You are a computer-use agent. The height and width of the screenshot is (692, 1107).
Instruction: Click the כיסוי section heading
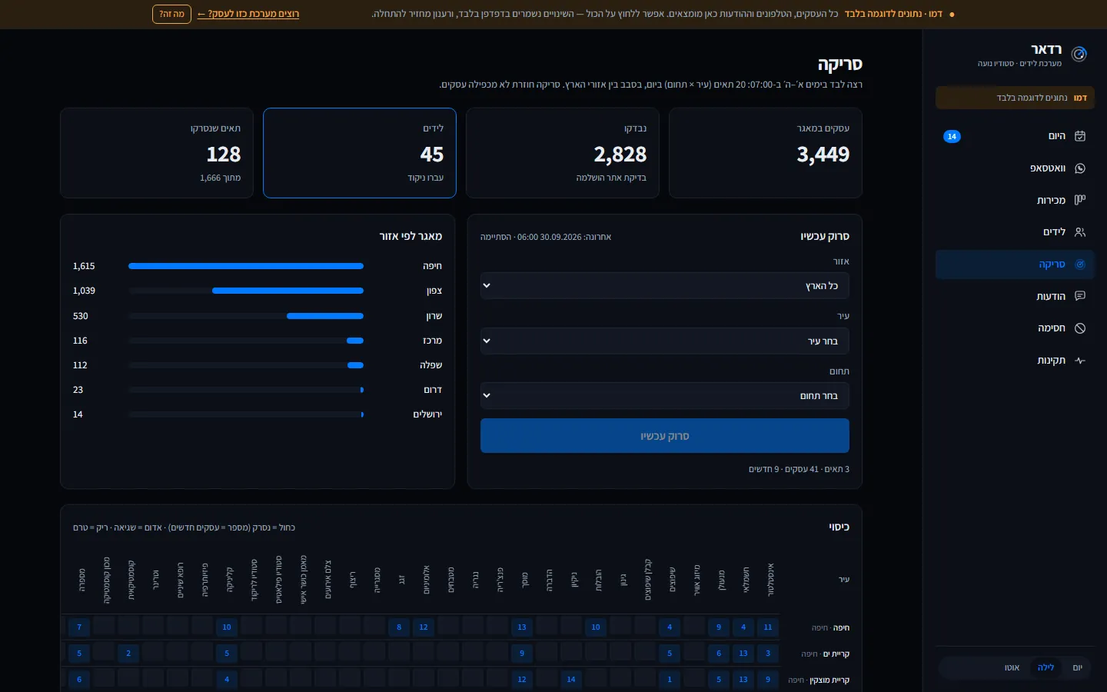pyautogui.click(x=839, y=527)
